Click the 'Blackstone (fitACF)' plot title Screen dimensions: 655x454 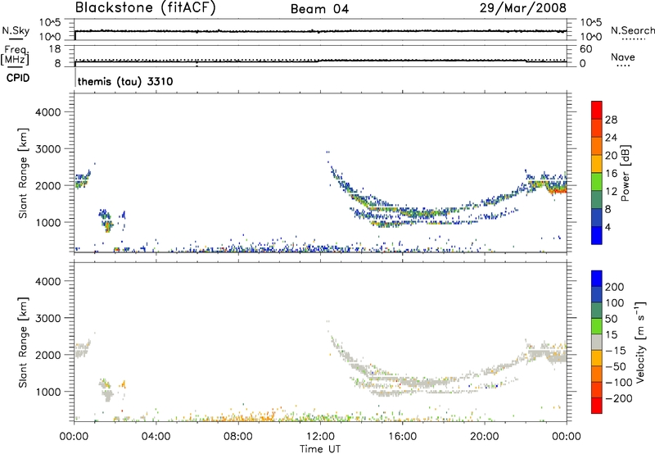pyautogui.click(x=145, y=7)
